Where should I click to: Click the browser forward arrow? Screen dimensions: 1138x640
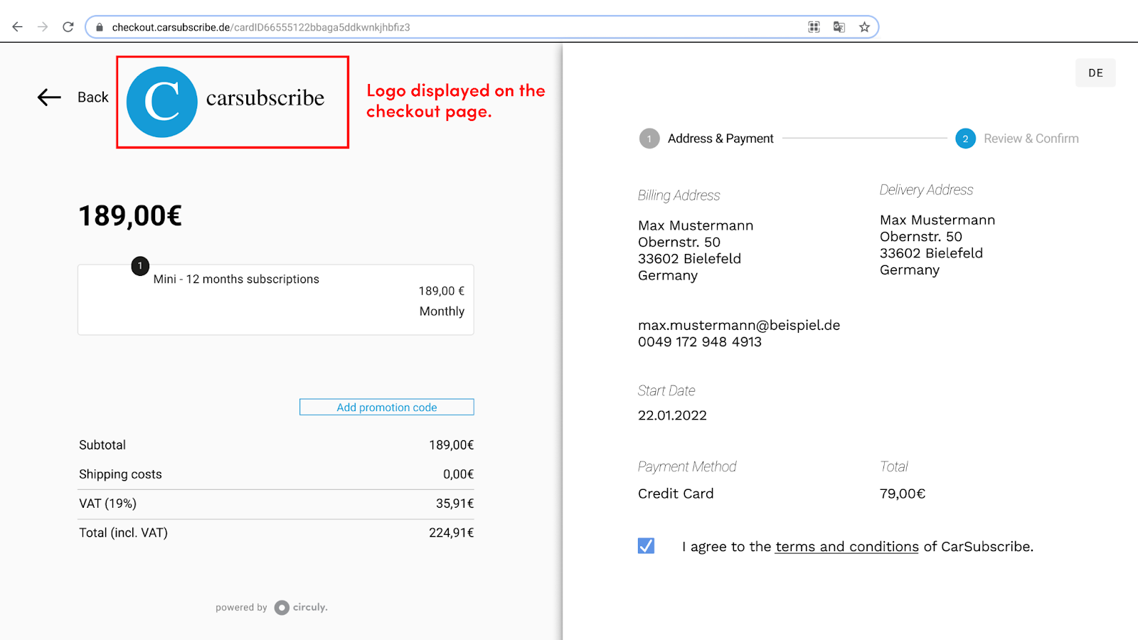click(43, 27)
